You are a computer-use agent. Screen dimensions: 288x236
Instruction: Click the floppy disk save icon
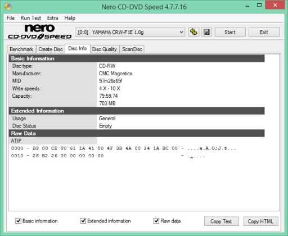pos(206,32)
